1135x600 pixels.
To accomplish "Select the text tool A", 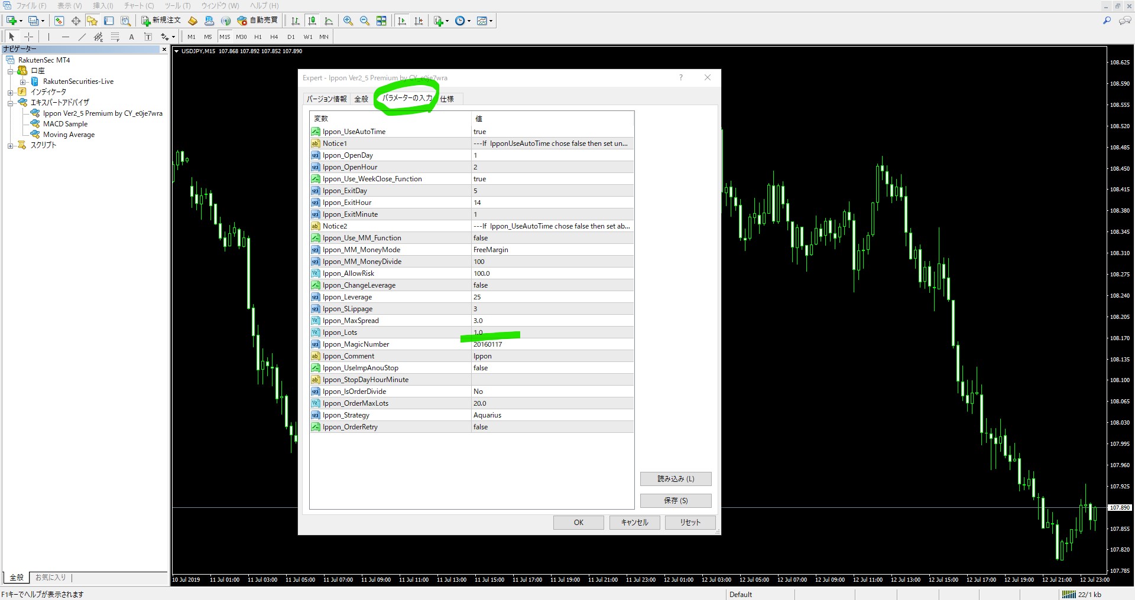I will 131,37.
